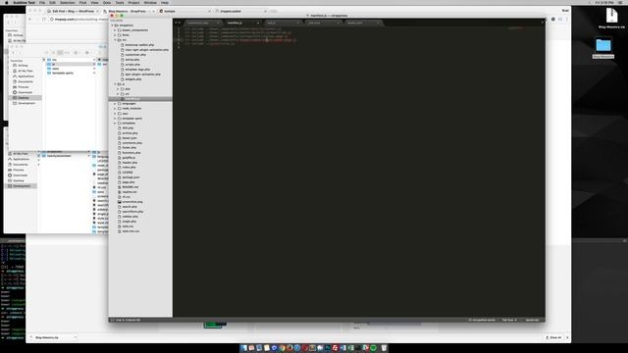
Task: Open widgets.php in sidebar
Action: coord(133,79)
